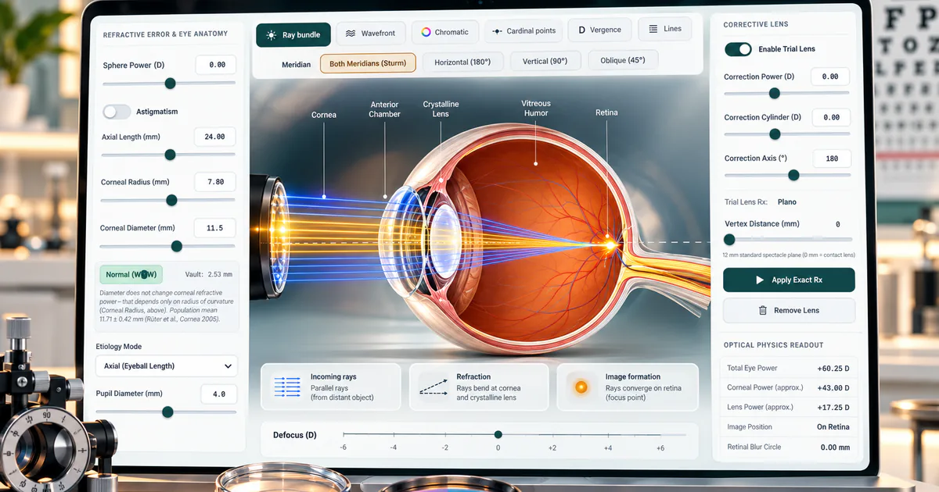939x492 pixels.
Task: Open the Etiology Mode dropdown
Action: pos(165,365)
